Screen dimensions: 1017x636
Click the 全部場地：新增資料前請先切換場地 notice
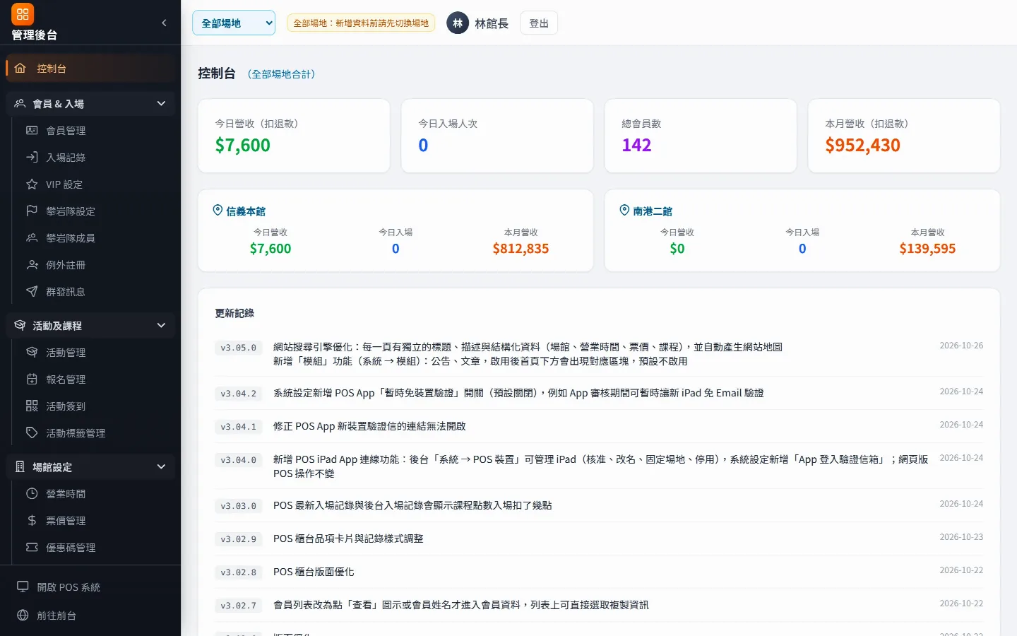point(361,23)
